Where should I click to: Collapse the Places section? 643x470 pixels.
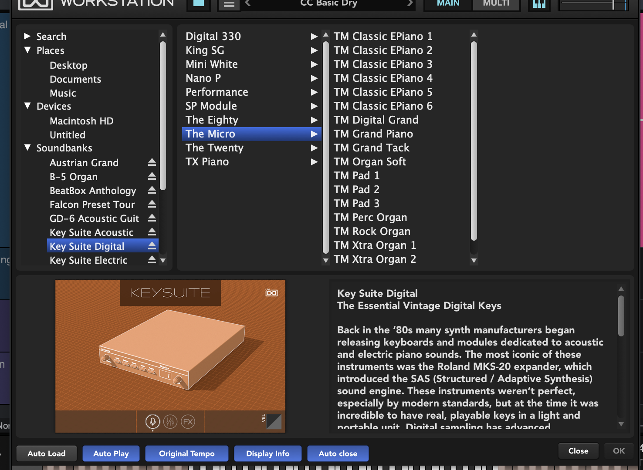(27, 50)
